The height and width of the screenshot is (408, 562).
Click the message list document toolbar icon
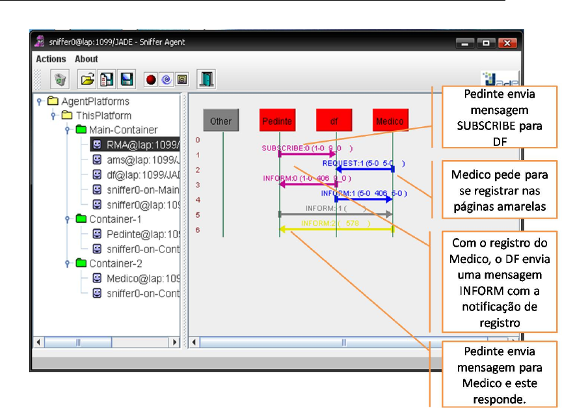click(107, 79)
